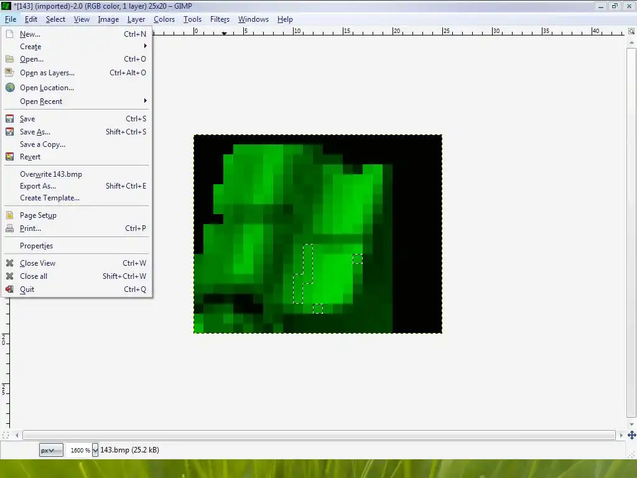Screen dimensions: 637x478
Task: Click the Print printer icon
Action: tap(10, 228)
